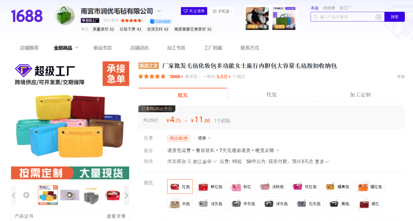Open the 领券 coupon dropdown
The width and height of the screenshot is (413, 221).
point(204,138)
